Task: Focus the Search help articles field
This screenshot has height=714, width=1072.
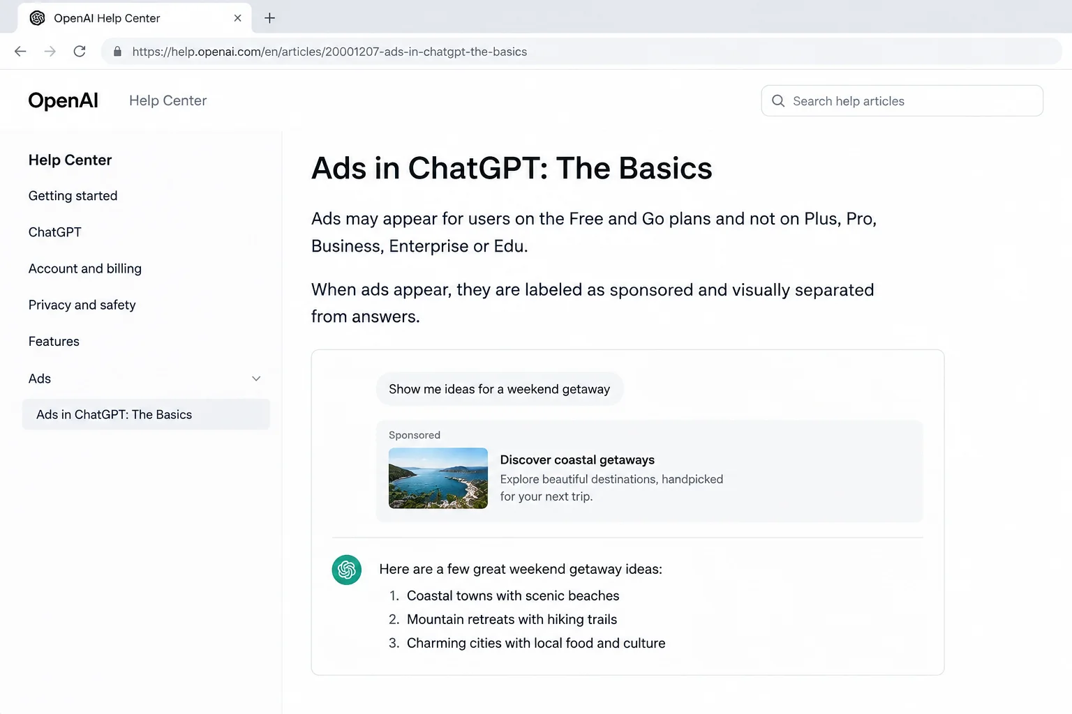Action: [902, 101]
